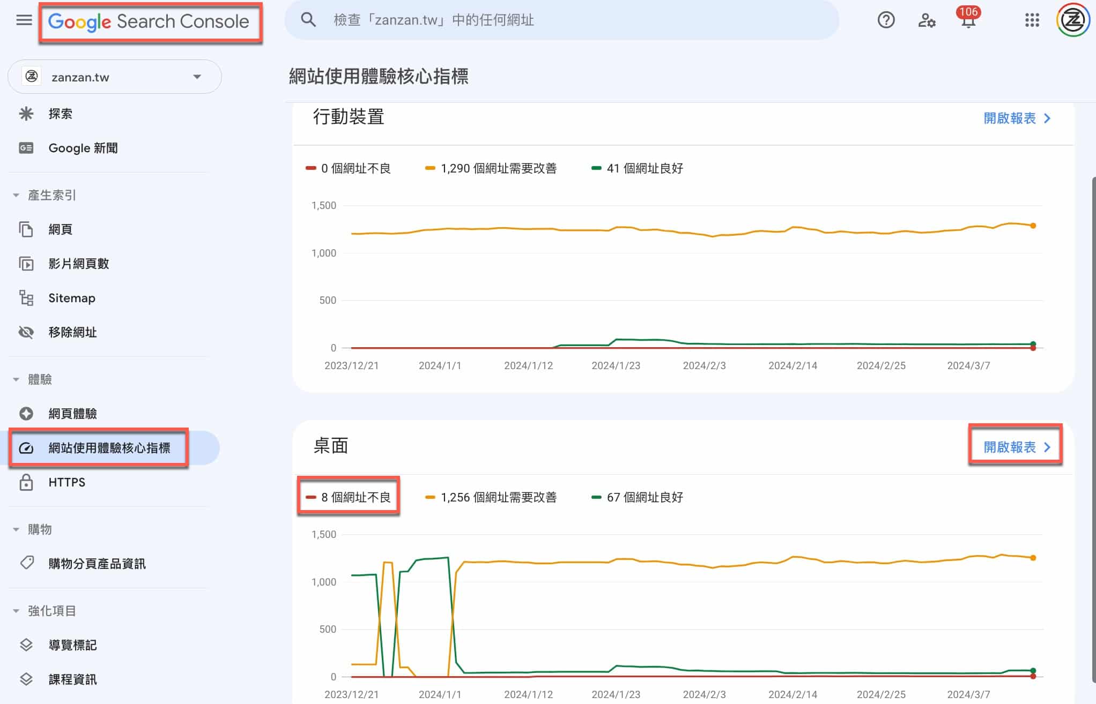Click the Google Search Console logo
1096x704 pixels.
(149, 21)
